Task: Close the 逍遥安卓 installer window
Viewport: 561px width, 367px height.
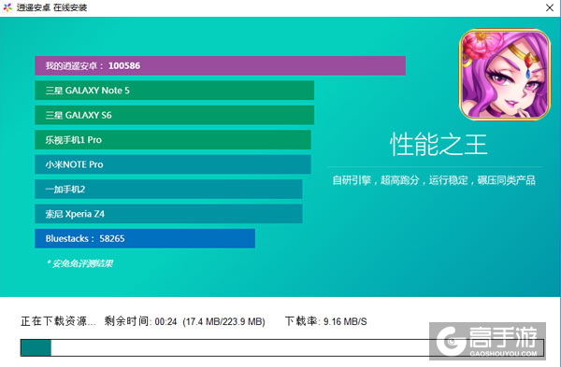Action: tap(550, 7)
